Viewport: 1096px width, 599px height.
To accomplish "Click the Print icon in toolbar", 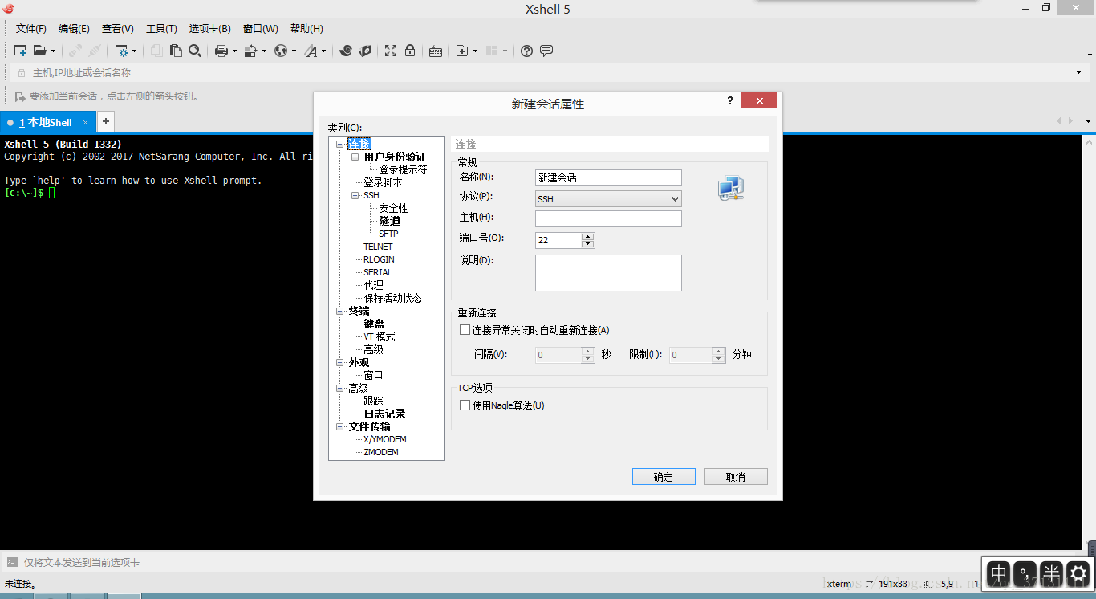I will pyautogui.click(x=221, y=51).
